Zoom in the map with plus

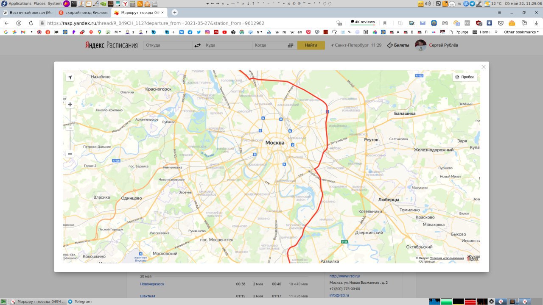(70, 104)
